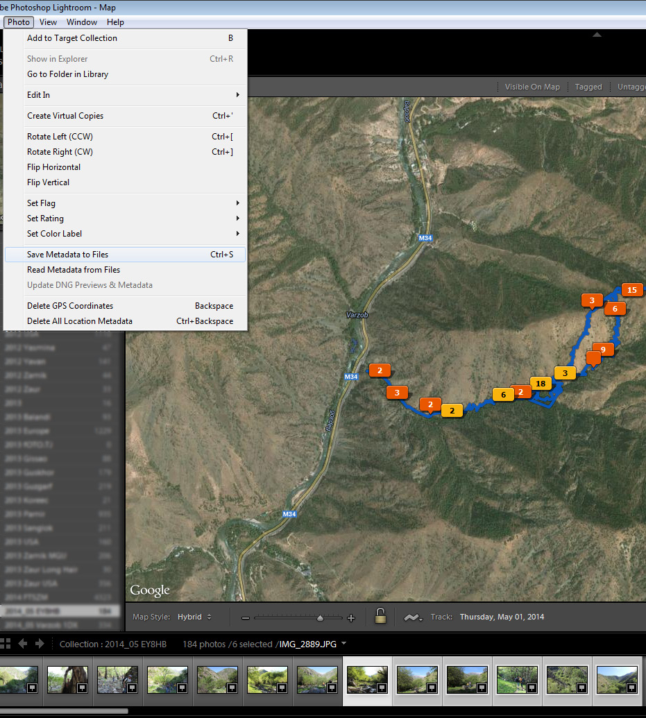Click the Track date Thursday, May 01, 2014
Viewport: 646px width, 718px height.
(502, 617)
